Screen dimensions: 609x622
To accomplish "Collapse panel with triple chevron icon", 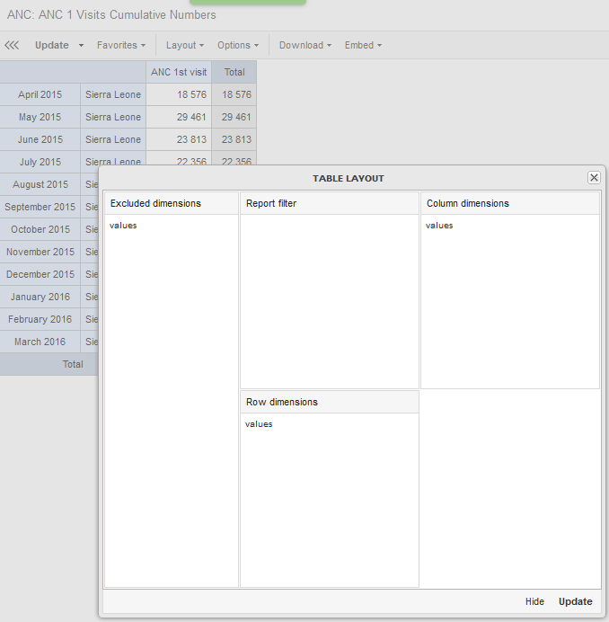I will pyautogui.click(x=12, y=45).
